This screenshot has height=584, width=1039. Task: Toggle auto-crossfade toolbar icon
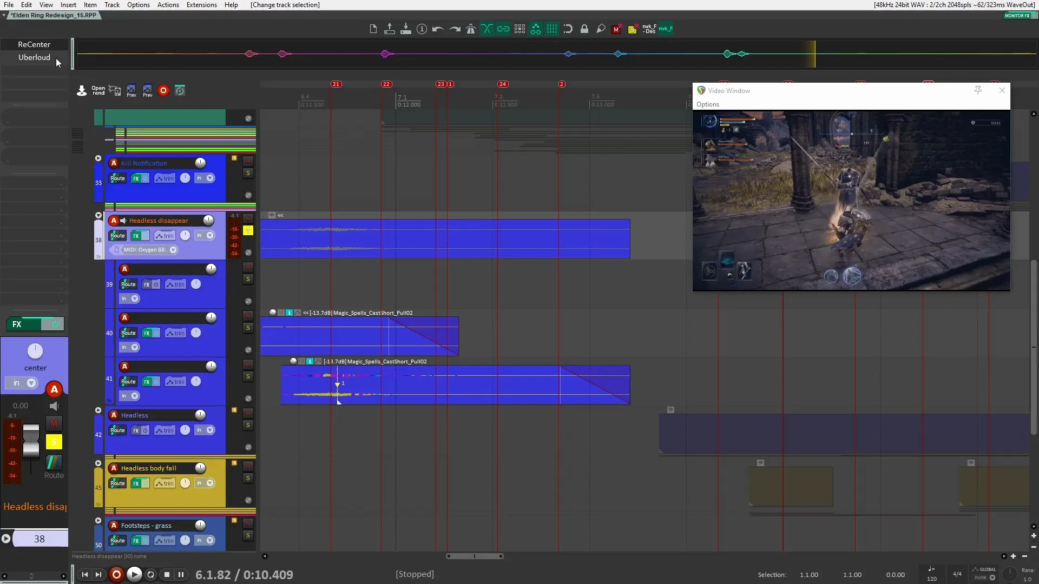click(487, 29)
